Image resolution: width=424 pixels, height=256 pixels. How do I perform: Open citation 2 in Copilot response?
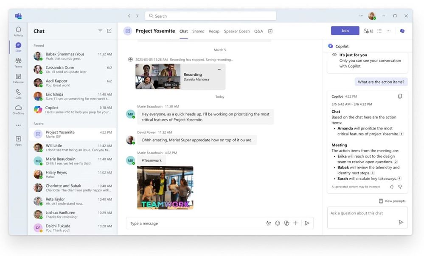pyautogui.click(x=396, y=162)
